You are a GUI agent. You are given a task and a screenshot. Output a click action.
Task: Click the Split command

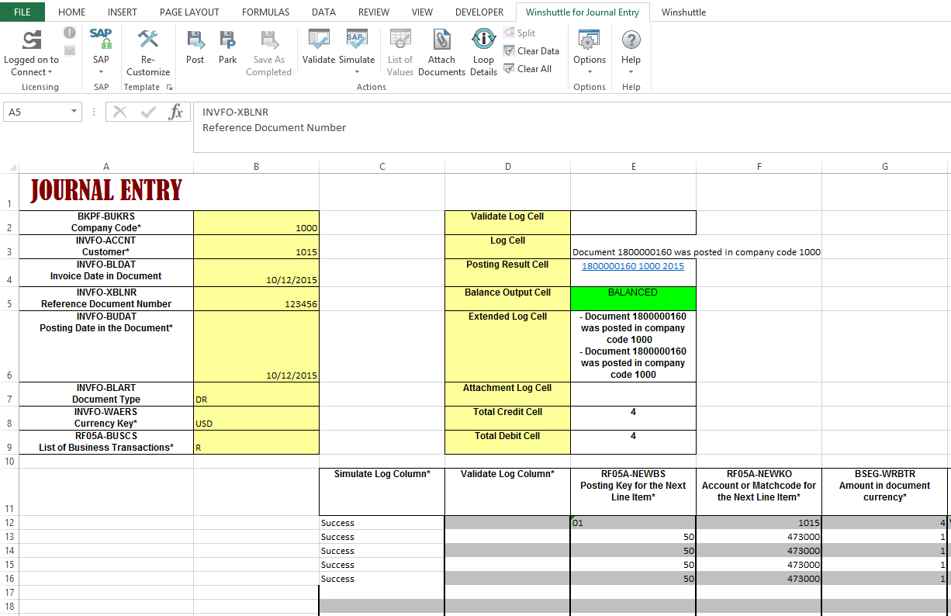tap(520, 33)
